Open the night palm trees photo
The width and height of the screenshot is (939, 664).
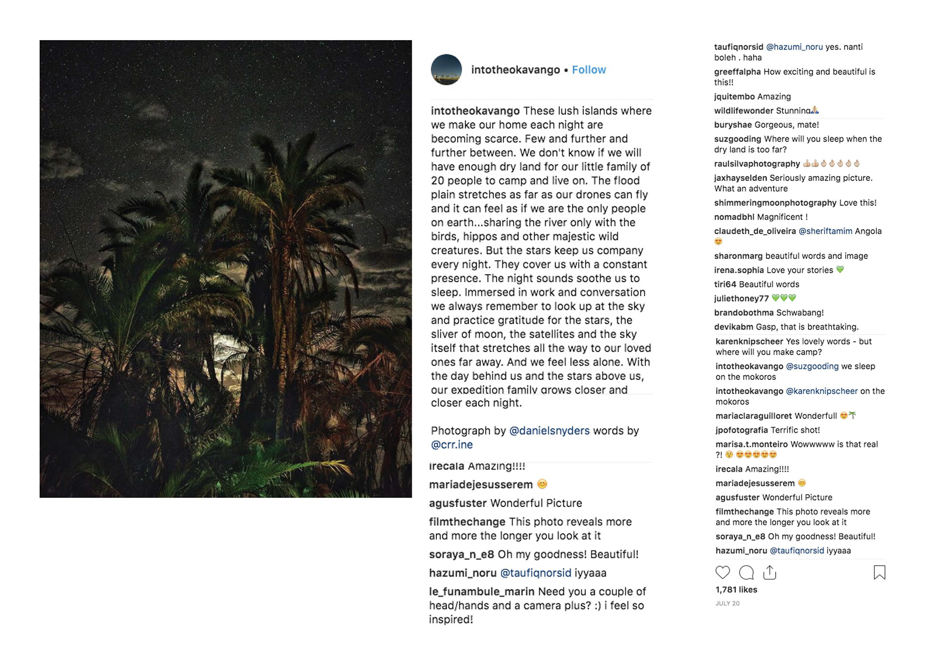225,268
